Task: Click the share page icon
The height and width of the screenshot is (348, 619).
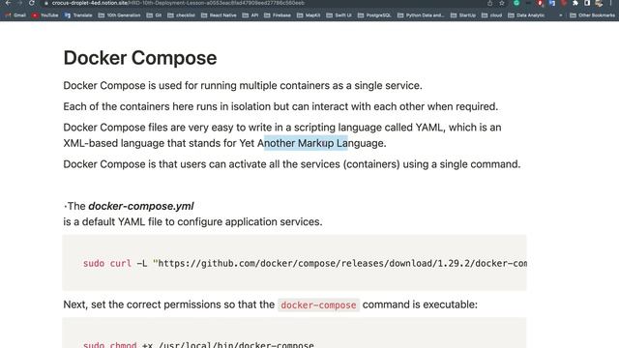Action: pyautogui.click(x=490, y=3)
